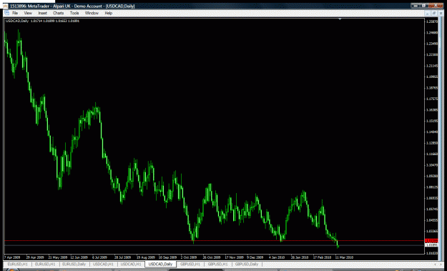Open the Help menu
Image resolution: width=447 pixels, height=271 pixels.
click(108, 13)
